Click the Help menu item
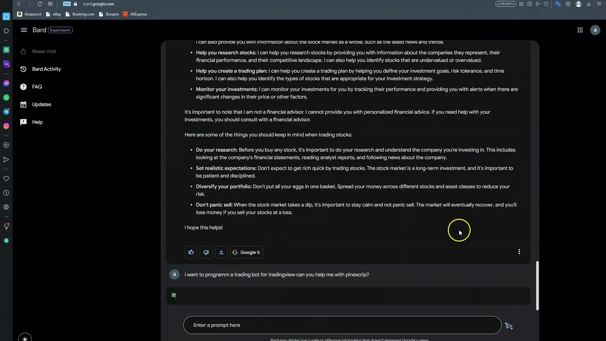 [37, 123]
